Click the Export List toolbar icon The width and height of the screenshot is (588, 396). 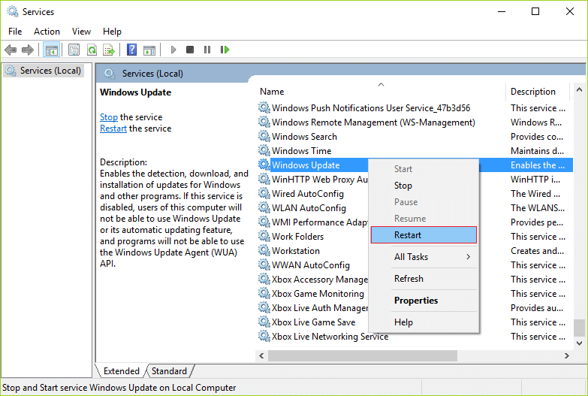coord(109,50)
